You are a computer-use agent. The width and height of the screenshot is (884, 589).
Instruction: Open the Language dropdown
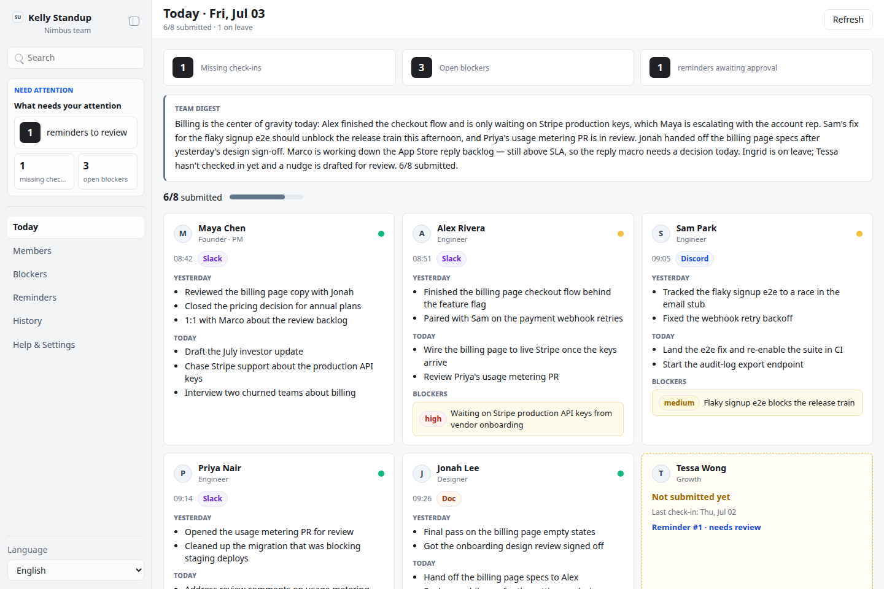76,570
